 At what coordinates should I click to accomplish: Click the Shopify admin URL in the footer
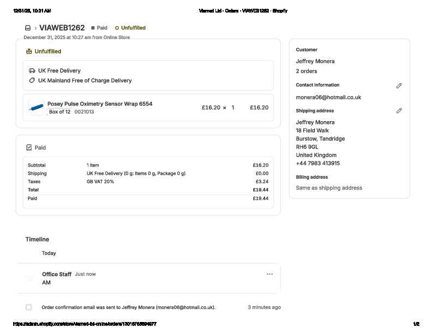tap(85, 324)
